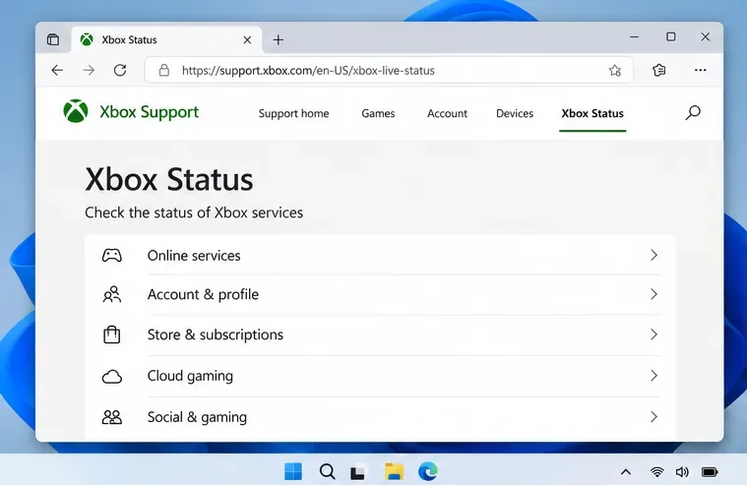The image size is (747, 486).
Task: Open the Xbox Support home link
Action: (x=150, y=112)
